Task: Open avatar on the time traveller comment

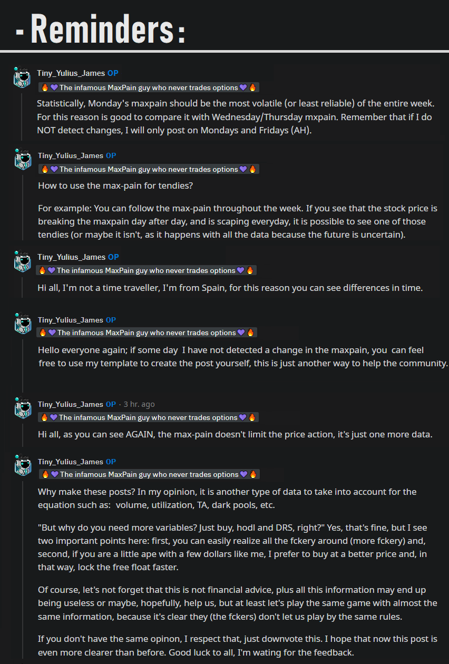Action: pos(22,261)
